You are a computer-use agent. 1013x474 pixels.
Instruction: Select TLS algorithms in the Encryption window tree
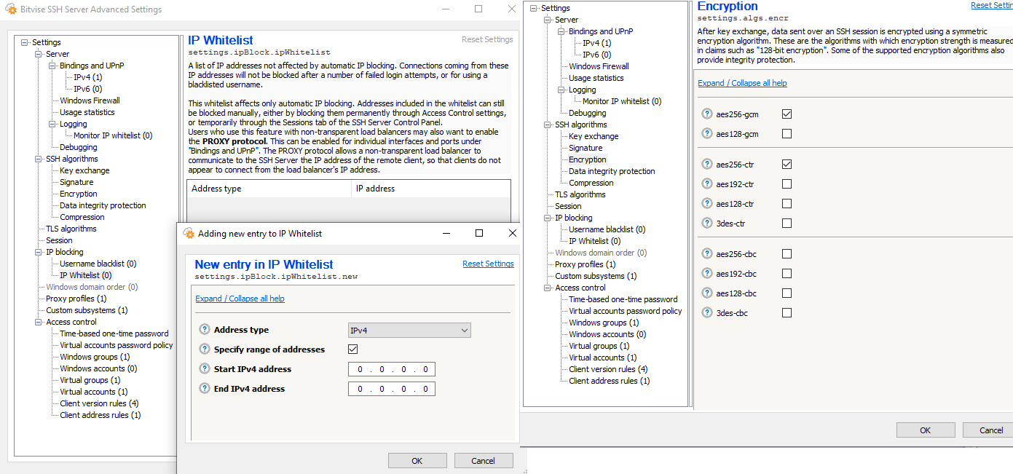pyautogui.click(x=580, y=194)
